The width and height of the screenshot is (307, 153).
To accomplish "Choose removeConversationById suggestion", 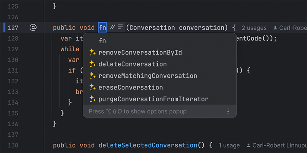I will coord(140,52).
